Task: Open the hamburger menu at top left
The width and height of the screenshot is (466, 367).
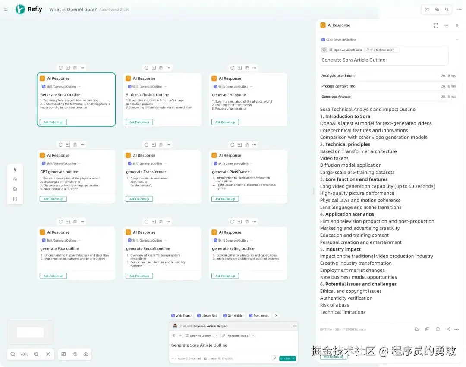Action: click(6, 9)
